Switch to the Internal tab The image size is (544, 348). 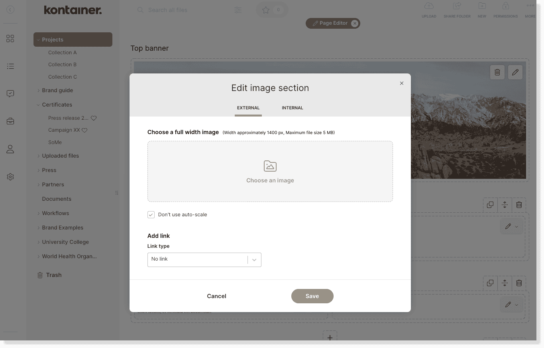[292, 108]
